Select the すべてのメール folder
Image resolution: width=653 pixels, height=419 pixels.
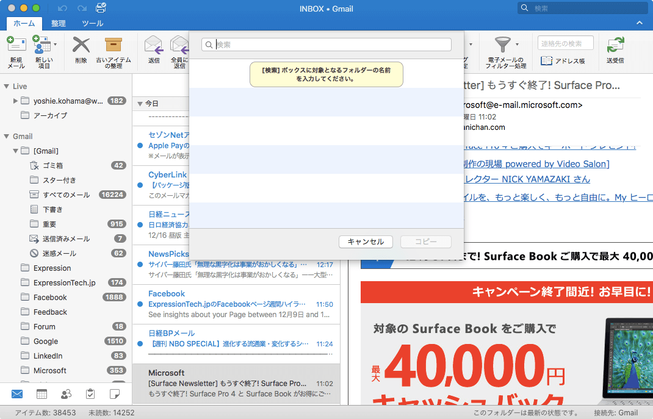(67, 195)
